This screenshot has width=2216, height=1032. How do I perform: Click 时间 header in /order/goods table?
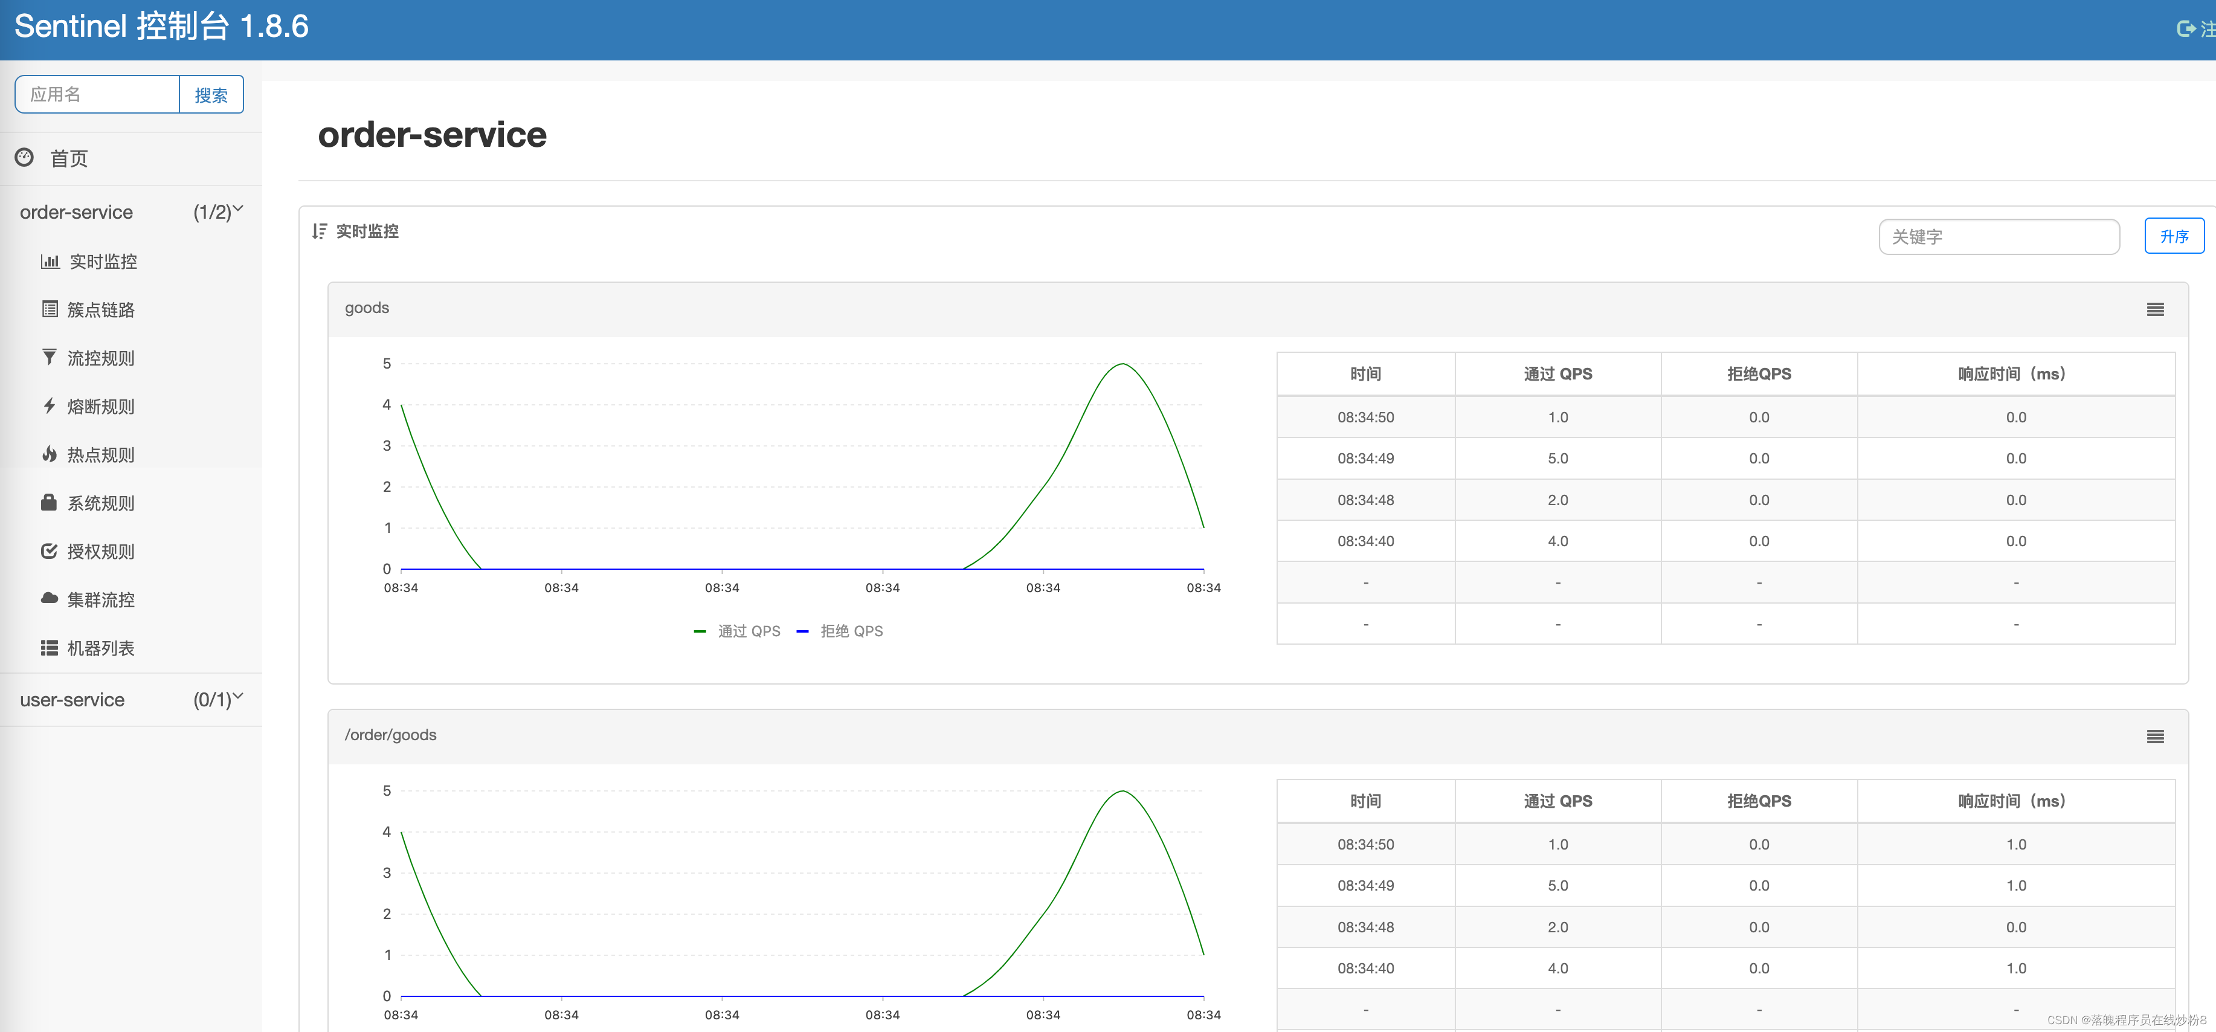click(x=1365, y=801)
